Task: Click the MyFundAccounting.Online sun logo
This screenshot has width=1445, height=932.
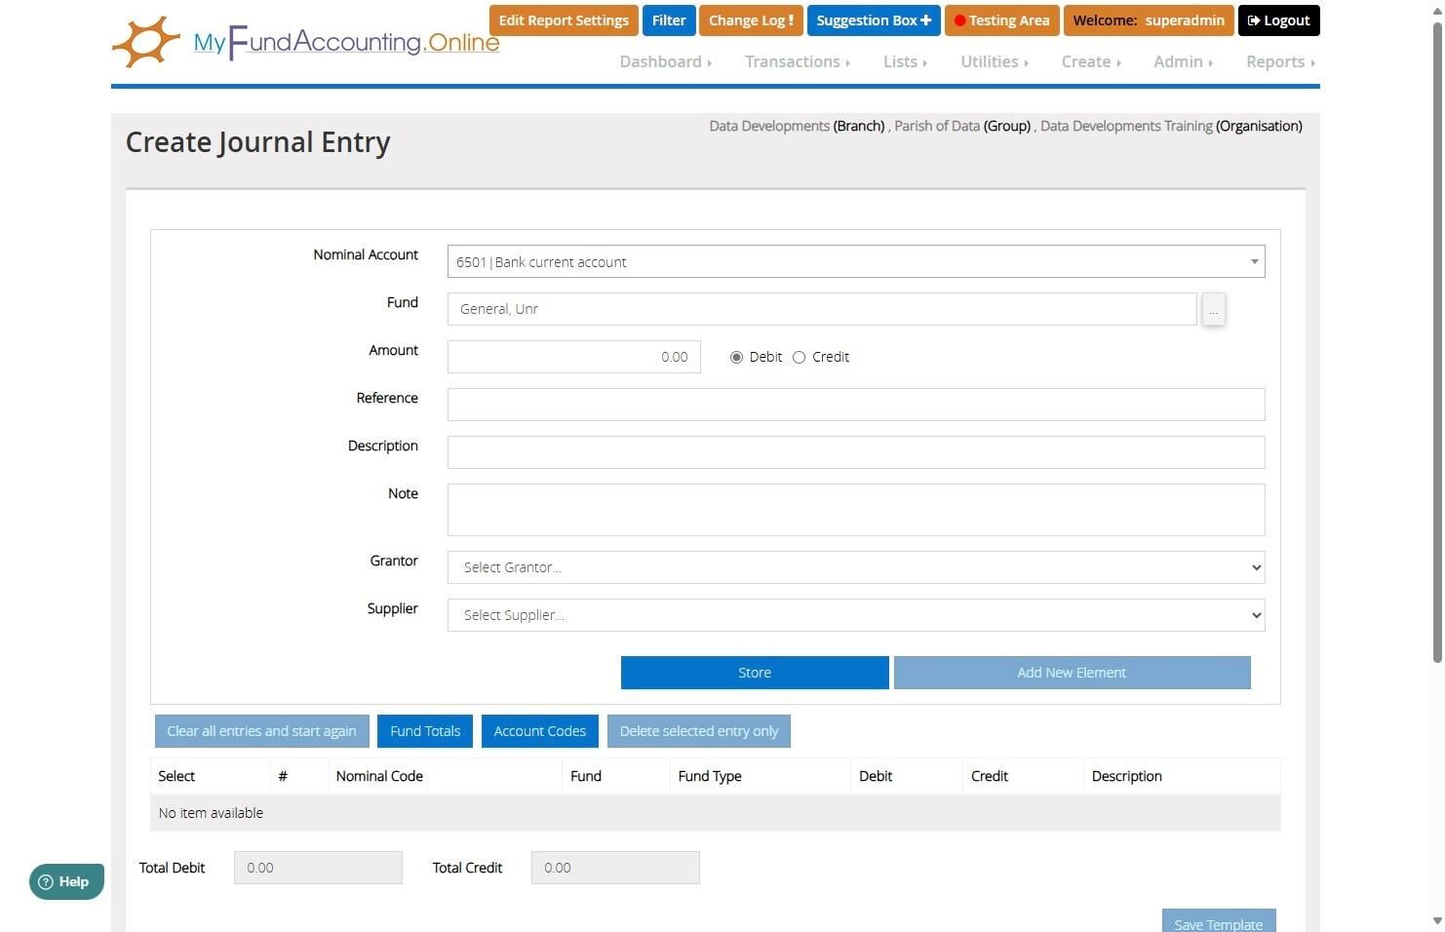Action: pyautogui.click(x=146, y=42)
